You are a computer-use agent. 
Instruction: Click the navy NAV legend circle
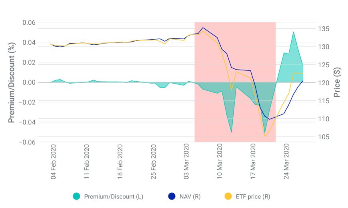click(x=172, y=196)
